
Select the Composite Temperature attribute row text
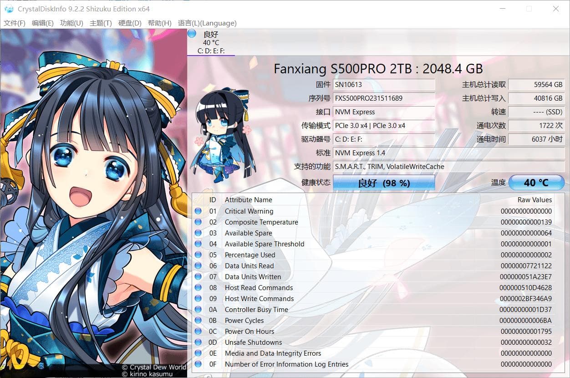261,222
